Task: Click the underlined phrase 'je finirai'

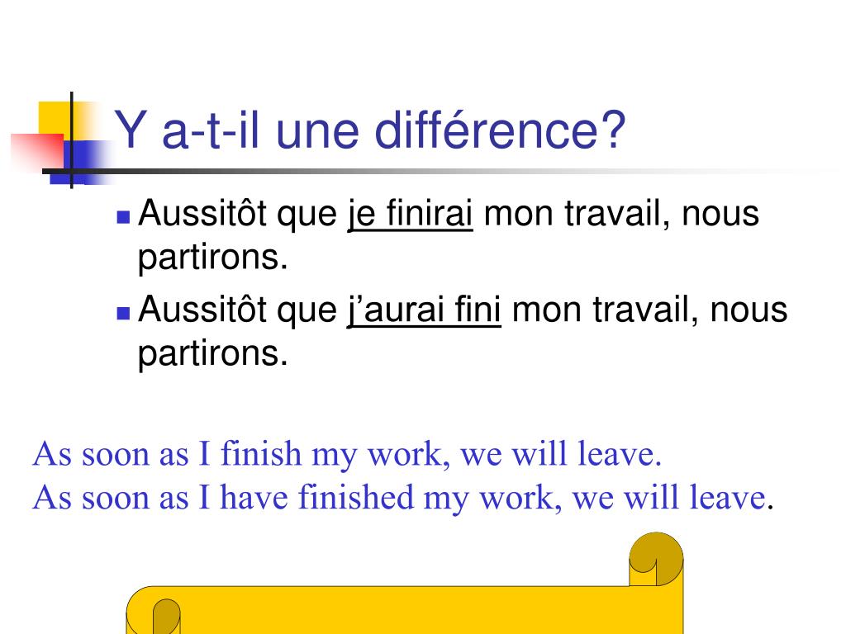Action: [410, 214]
